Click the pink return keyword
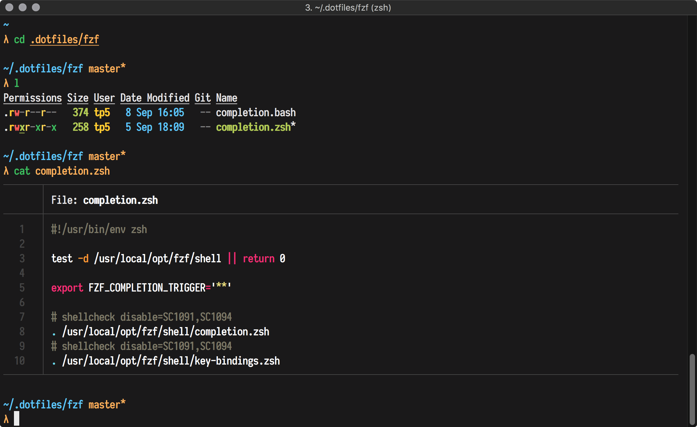The image size is (697, 427). (x=258, y=259)
